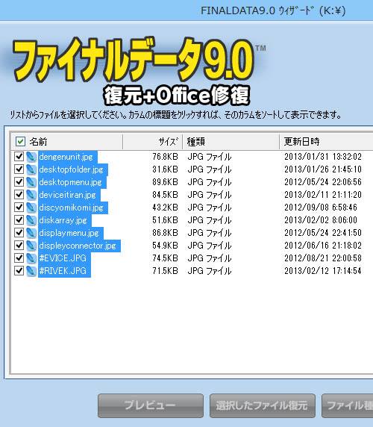Image resolution: width=373 pixels, height=427 pixels.
Task: Select the desktopmenu.jpg file icon
Action: (x=31, y=182)
